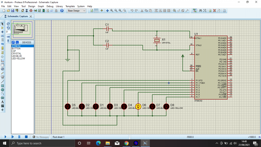Select CRYSTAL in the devices list
Image resolution: width=261 pixels, height=147 pixels.
(17, 54)
